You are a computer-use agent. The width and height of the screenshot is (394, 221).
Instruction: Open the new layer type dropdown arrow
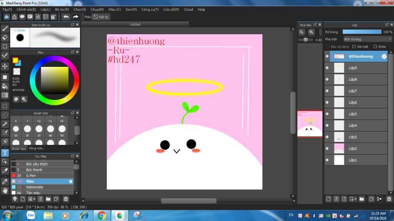356,199
